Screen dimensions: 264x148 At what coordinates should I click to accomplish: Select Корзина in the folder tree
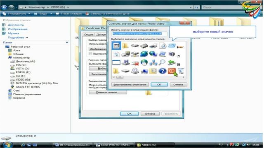19,98
